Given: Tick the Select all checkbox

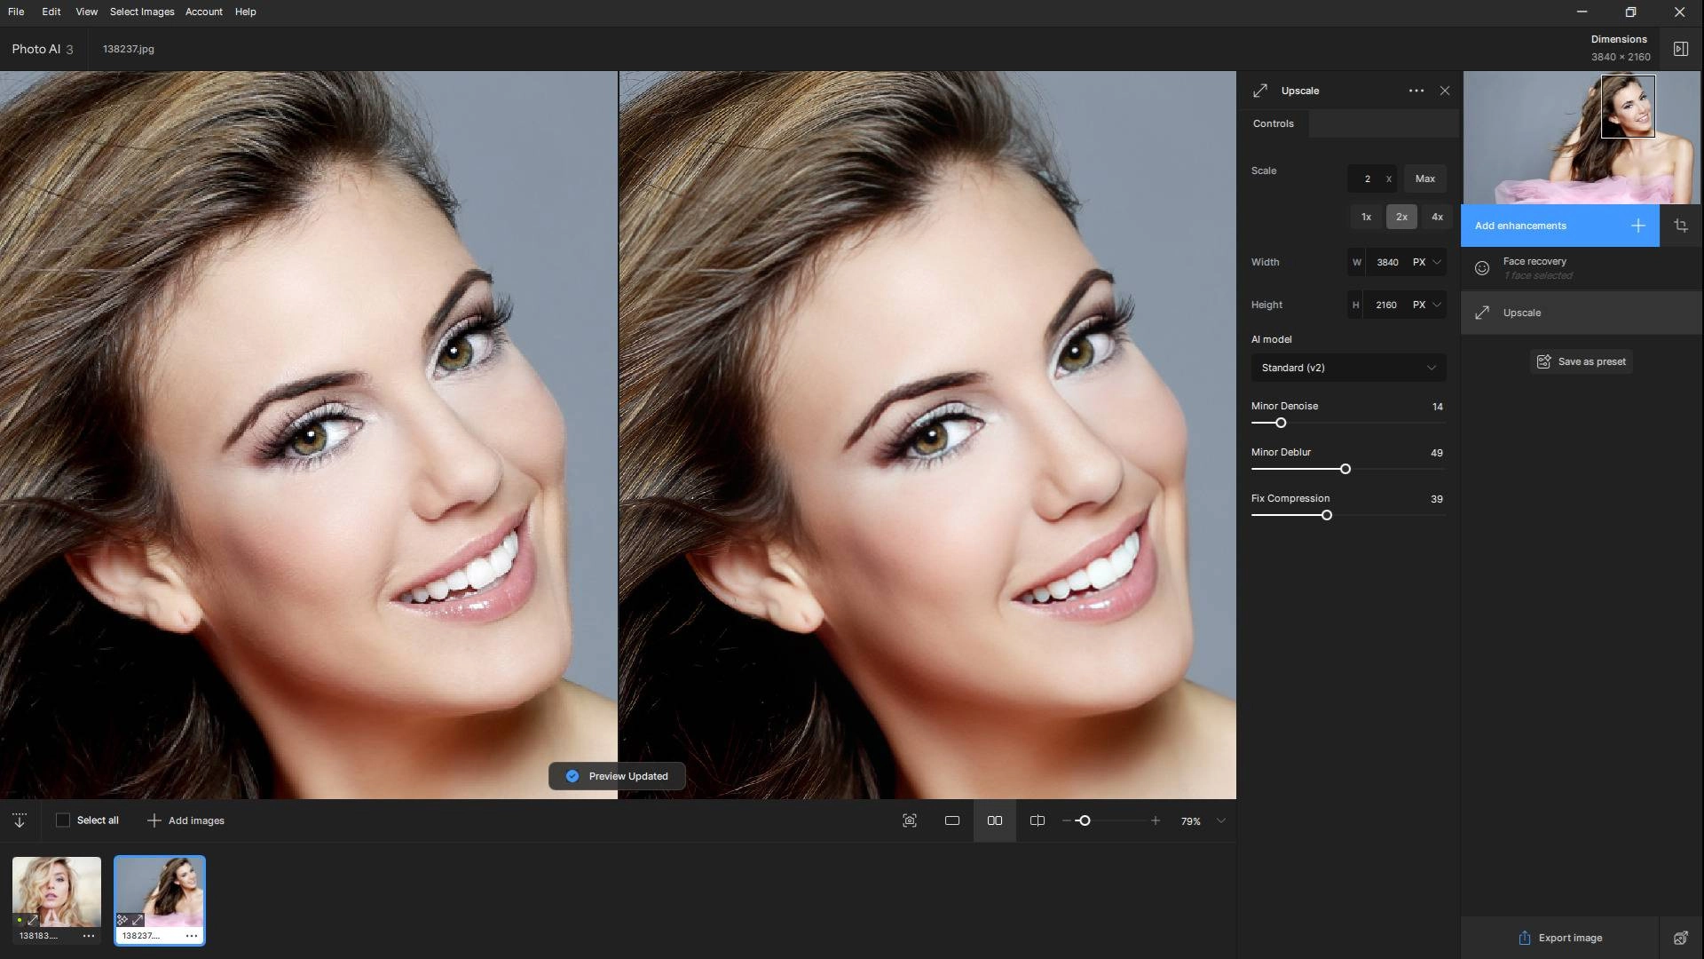Looking at the screenshot, I should [63, 820].
